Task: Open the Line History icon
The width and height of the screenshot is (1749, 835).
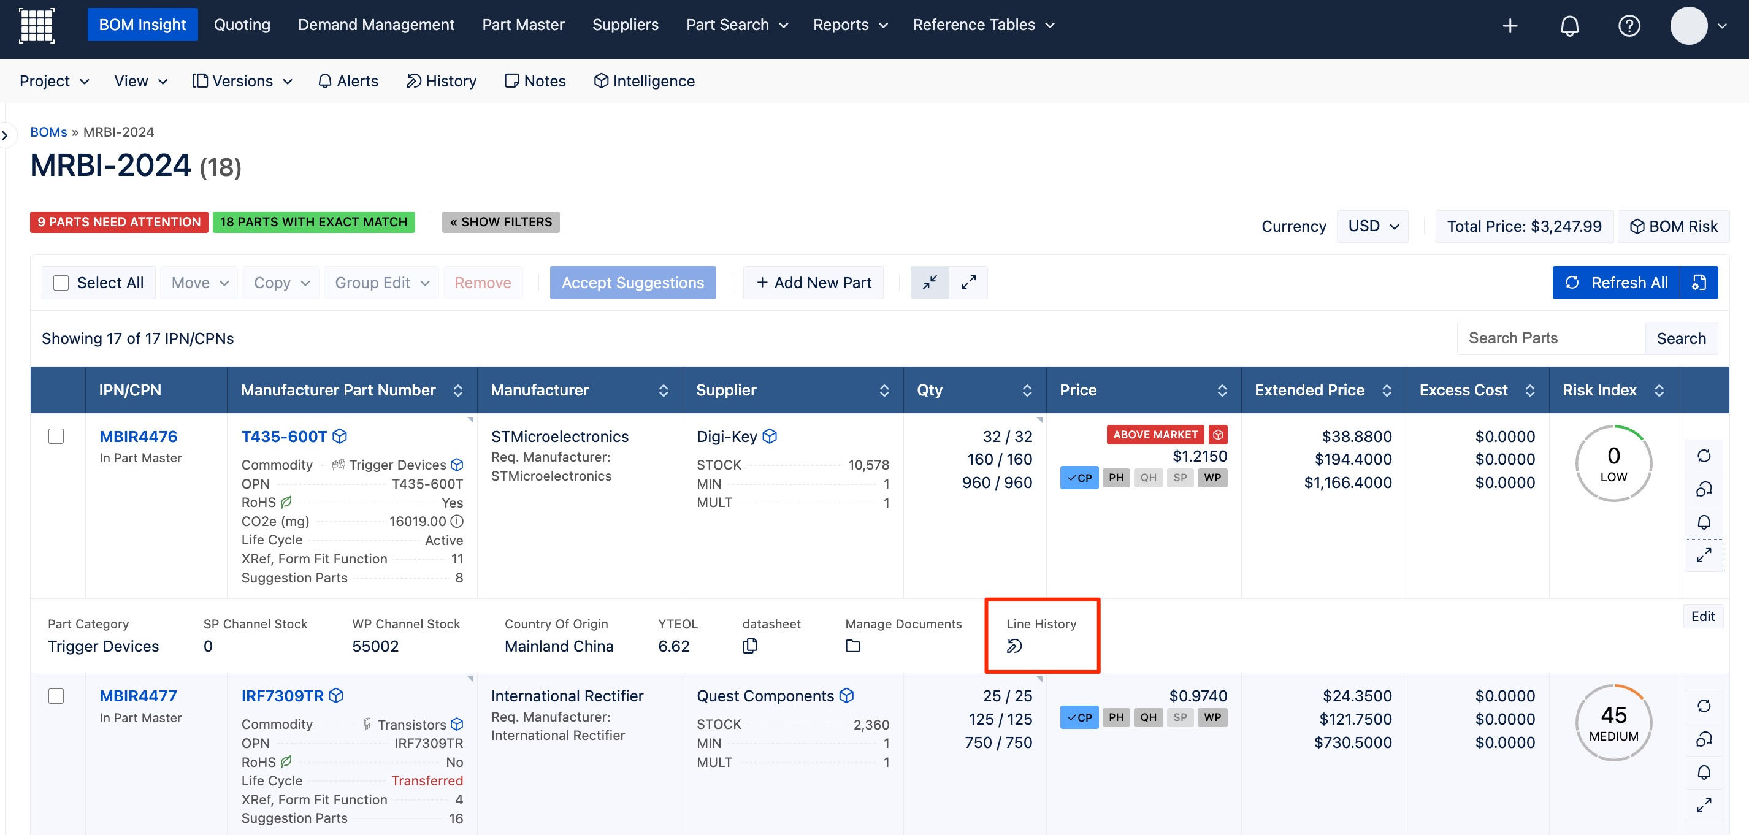Action: click(x=1014, y=646)
